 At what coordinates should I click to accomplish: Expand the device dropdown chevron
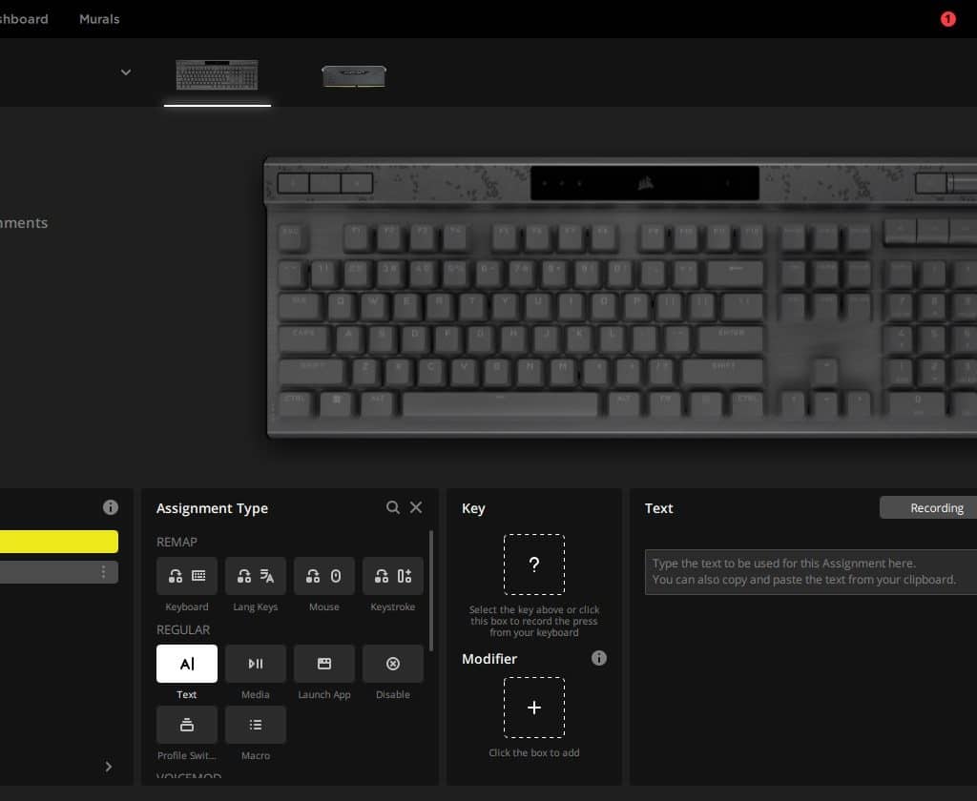coord(126,72)
